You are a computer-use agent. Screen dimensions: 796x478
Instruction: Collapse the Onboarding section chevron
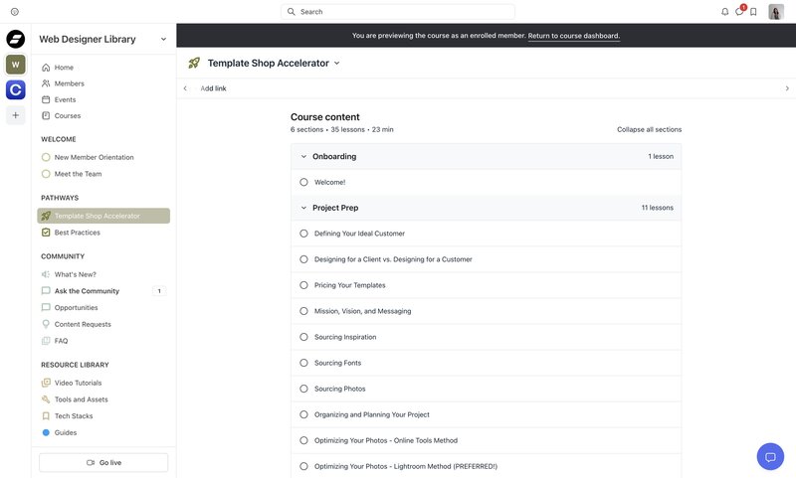click(303, 157)
